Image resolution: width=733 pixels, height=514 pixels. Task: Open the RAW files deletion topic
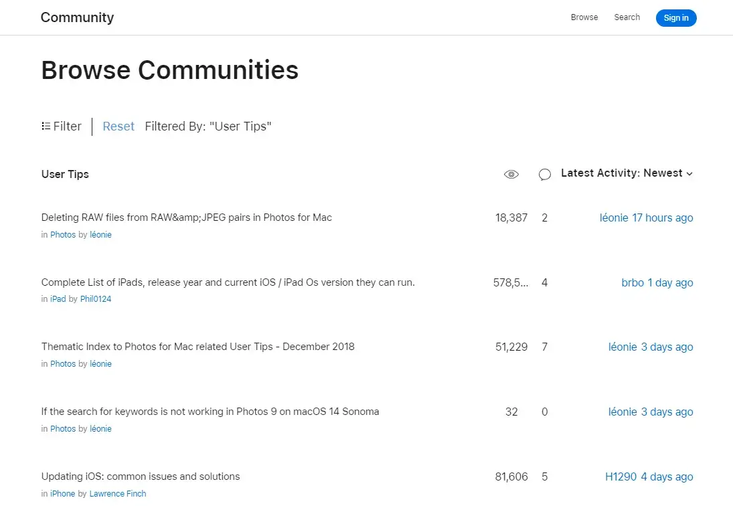tap(185, 218)
